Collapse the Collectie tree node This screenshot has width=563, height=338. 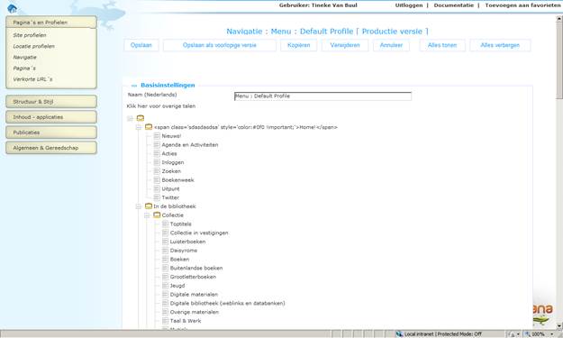click(147, 215)
